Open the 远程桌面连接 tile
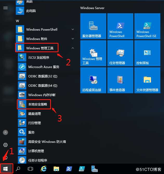Image resolution: width=164 pixels, height=174 pixels. point(93,80)
